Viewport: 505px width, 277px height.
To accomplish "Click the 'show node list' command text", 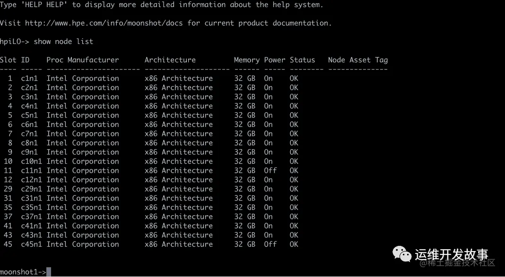I will tap(63, 42).
